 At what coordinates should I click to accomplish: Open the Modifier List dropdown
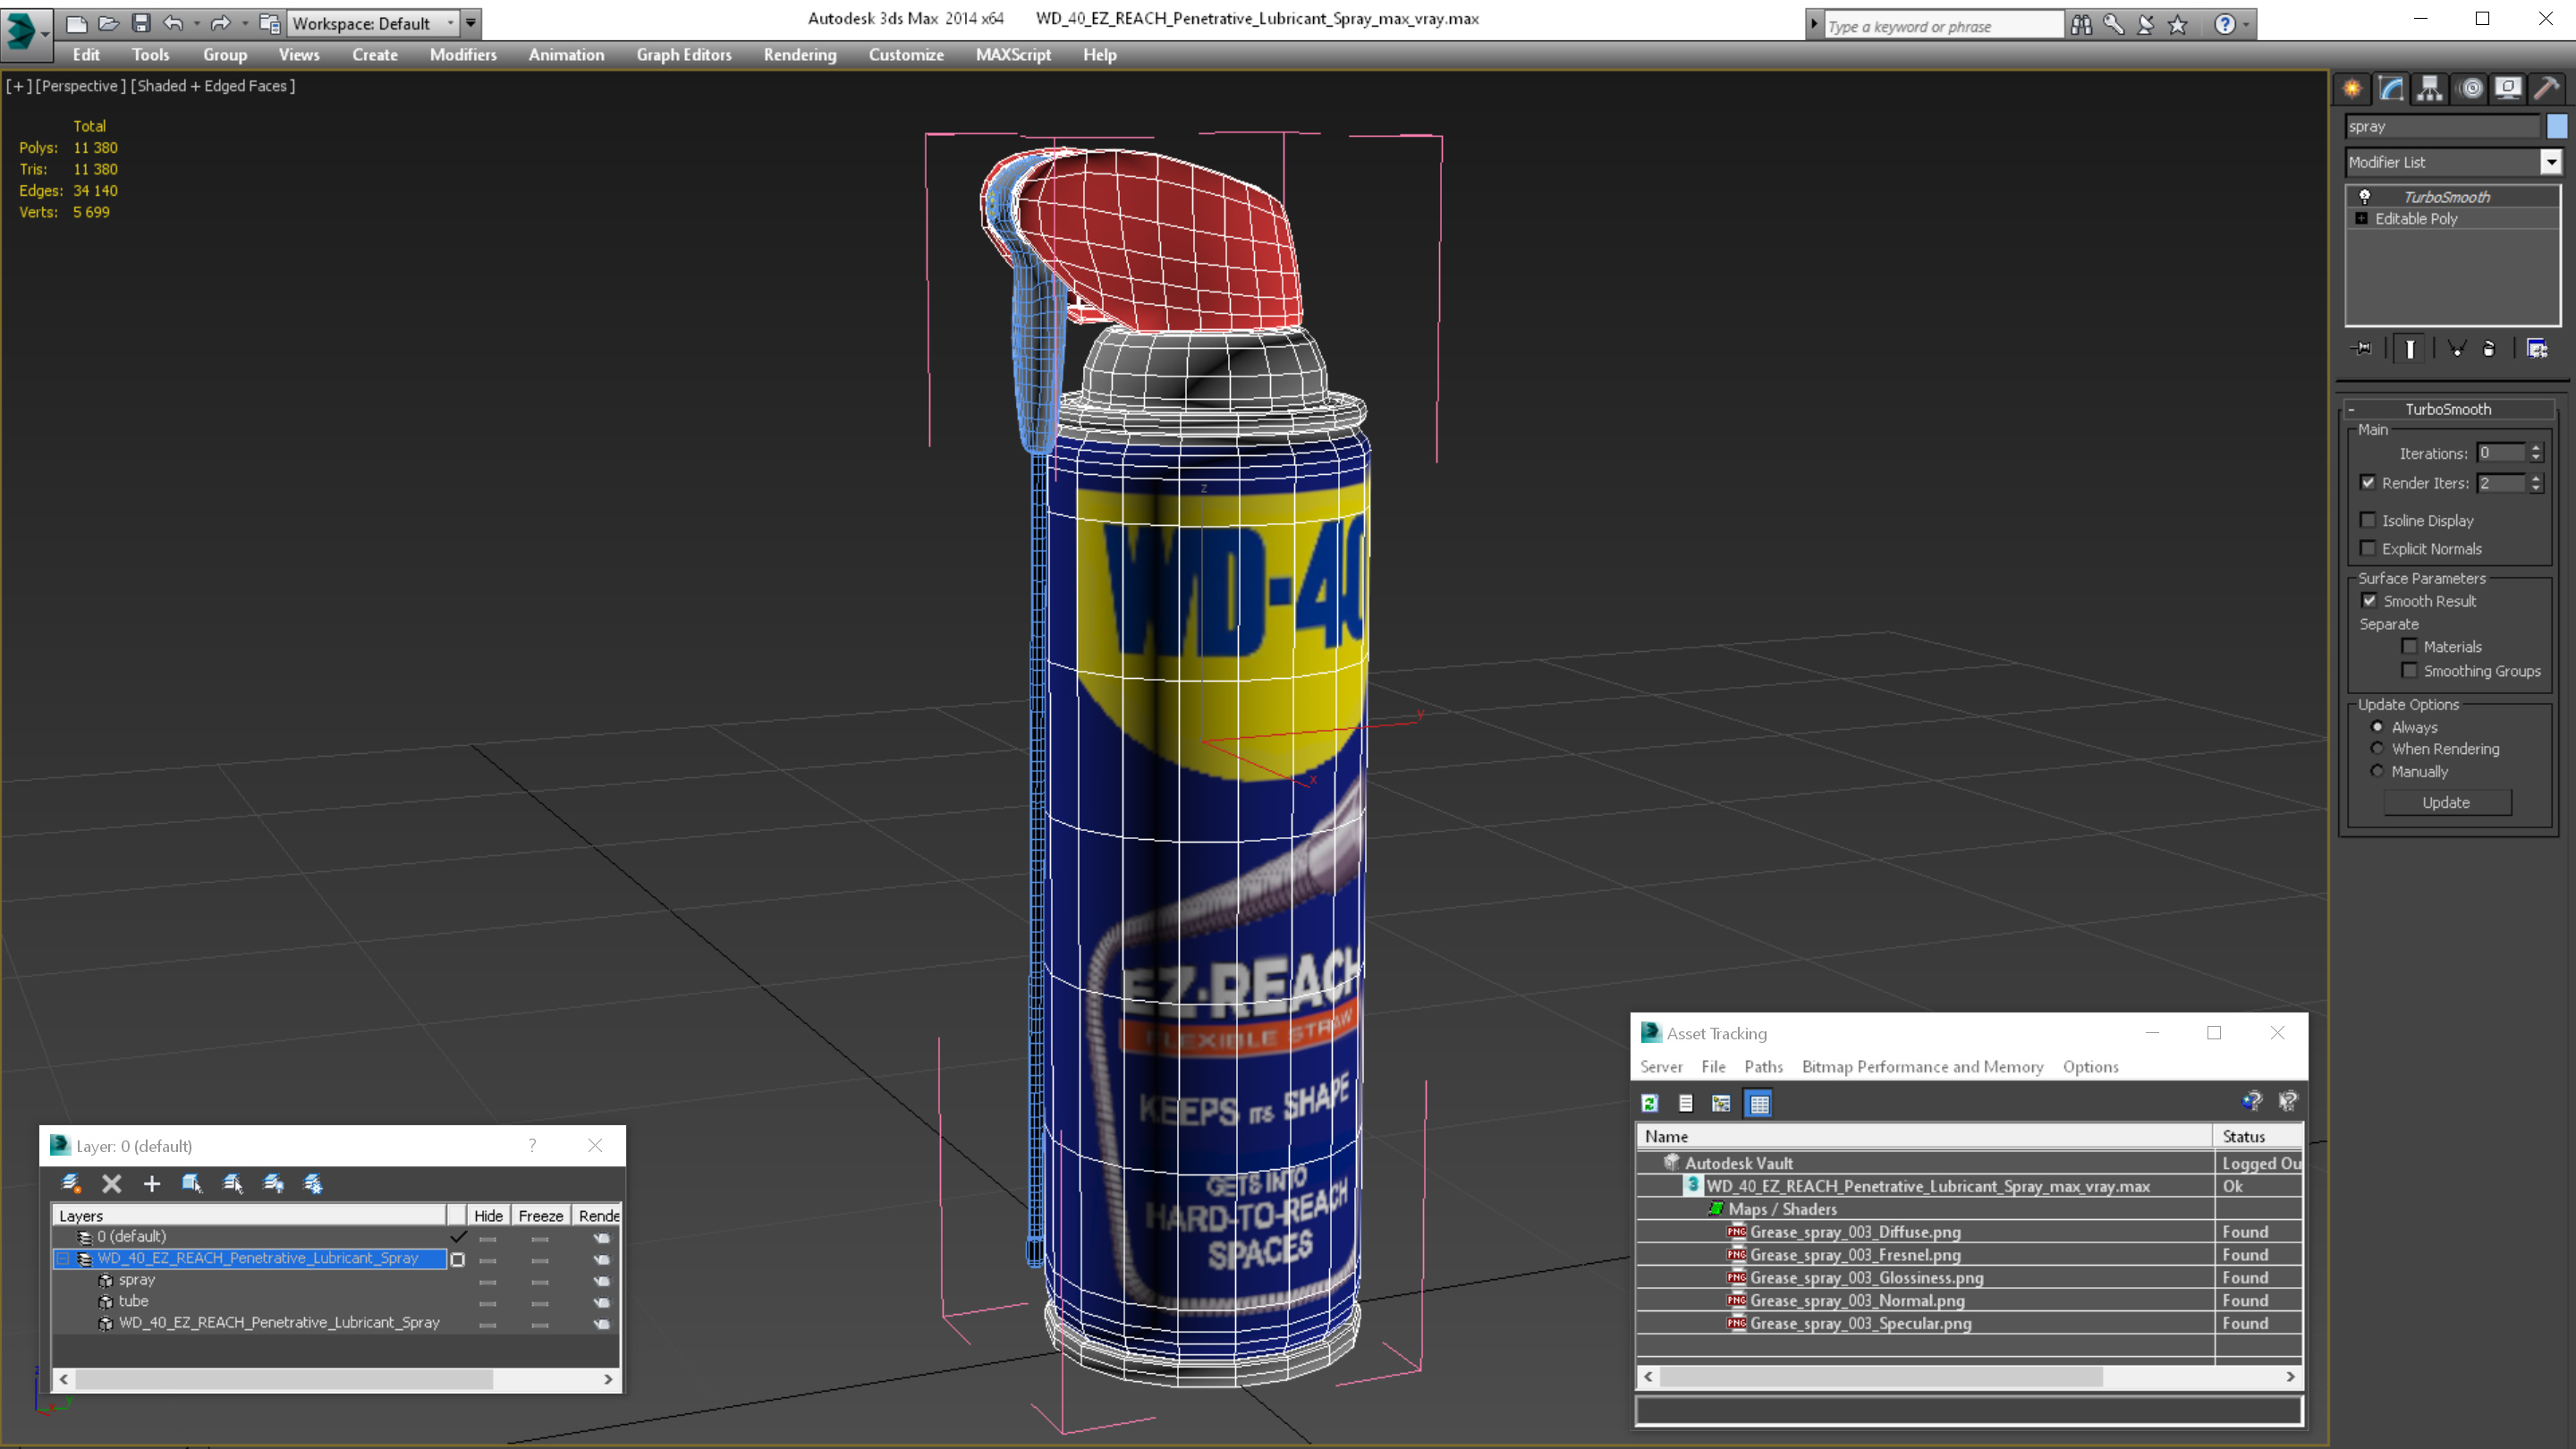click(x=2550, y=162)
